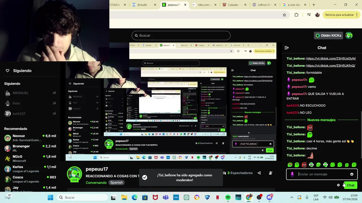Viewport: 362px width, 203px height.
Task: Send message with Chat button
Action: [x=351, y=185]
